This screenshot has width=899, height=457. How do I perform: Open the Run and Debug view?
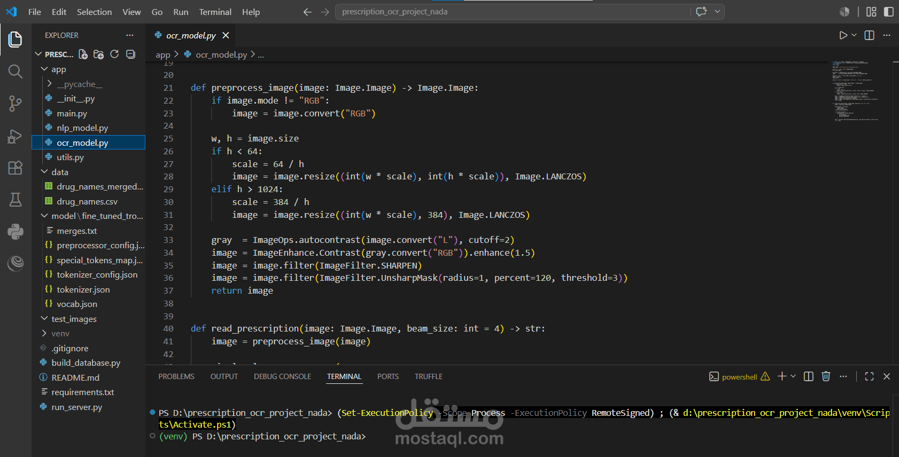click(x=15, y=136)
